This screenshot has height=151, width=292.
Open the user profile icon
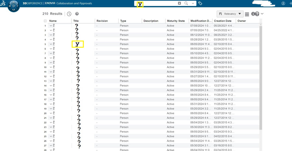283,3
